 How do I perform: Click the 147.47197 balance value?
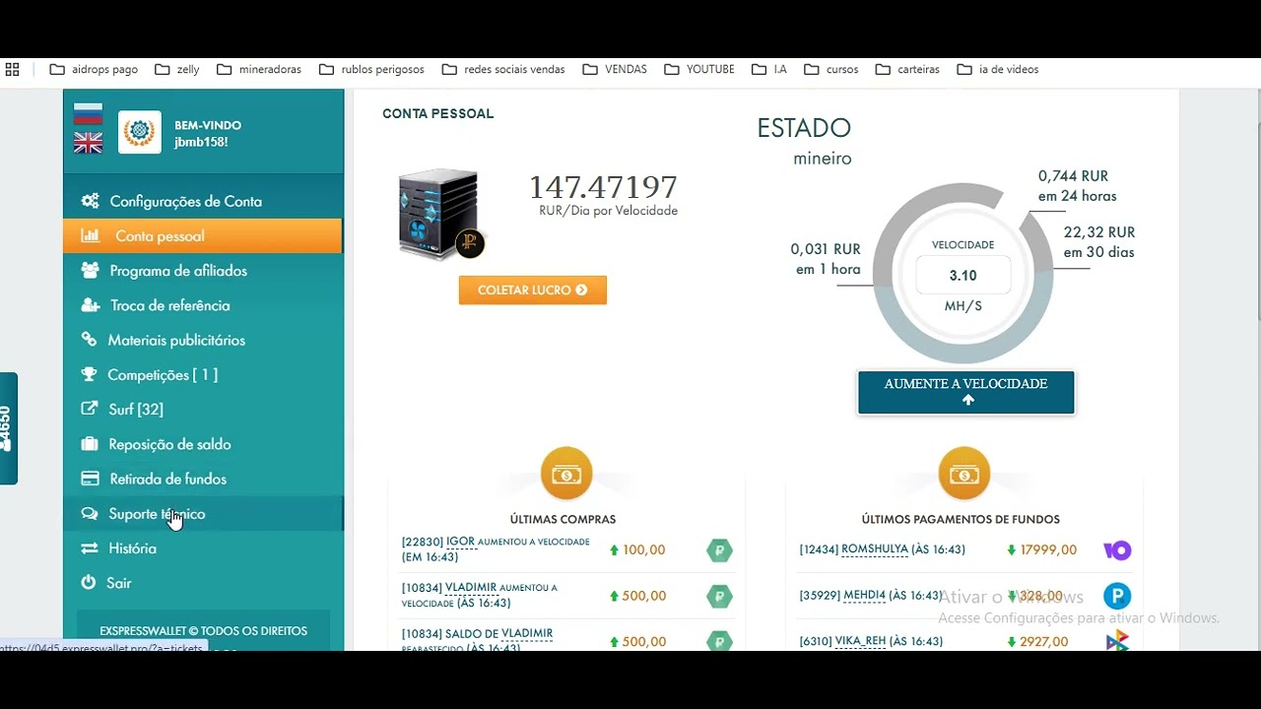coord(603,187)
